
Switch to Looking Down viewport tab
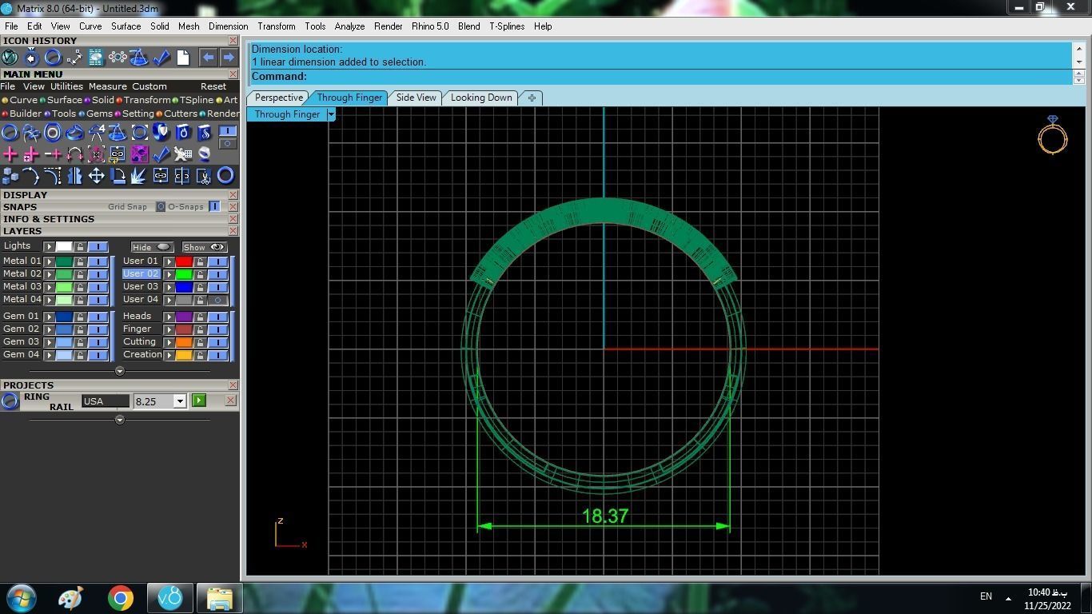click(x=481, y=98)
